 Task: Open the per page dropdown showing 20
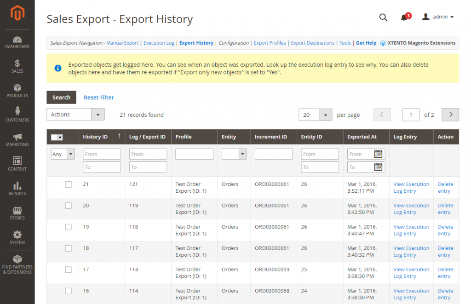pos(315,115)
